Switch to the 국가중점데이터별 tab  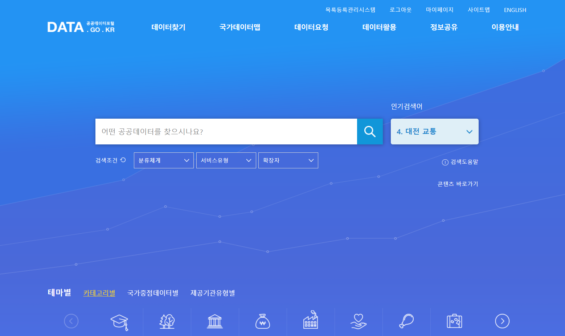(153, 293)
